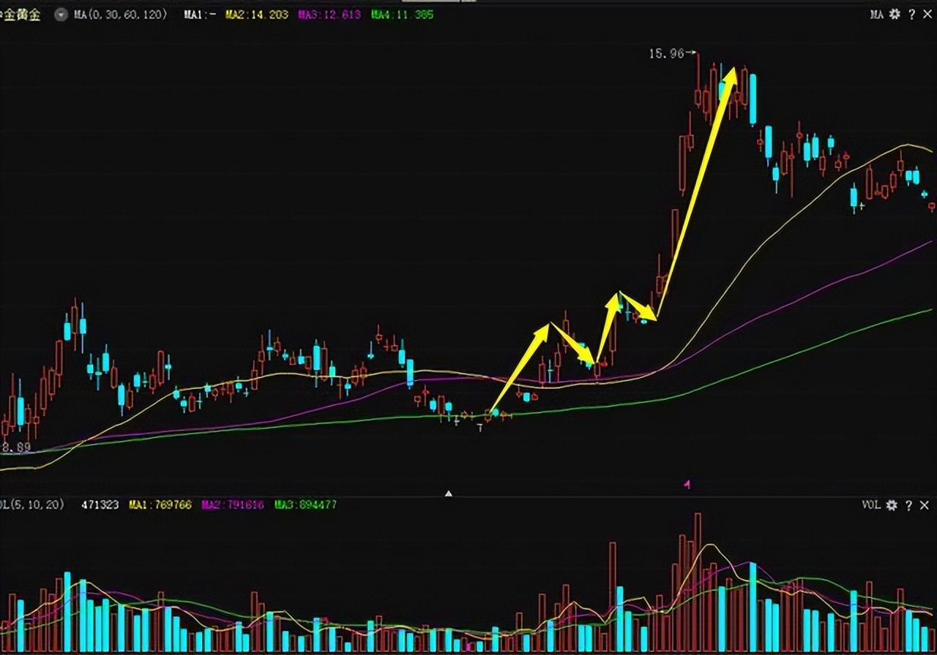
Task: Close the VOL indicator panel
Action: click(924, 504)
